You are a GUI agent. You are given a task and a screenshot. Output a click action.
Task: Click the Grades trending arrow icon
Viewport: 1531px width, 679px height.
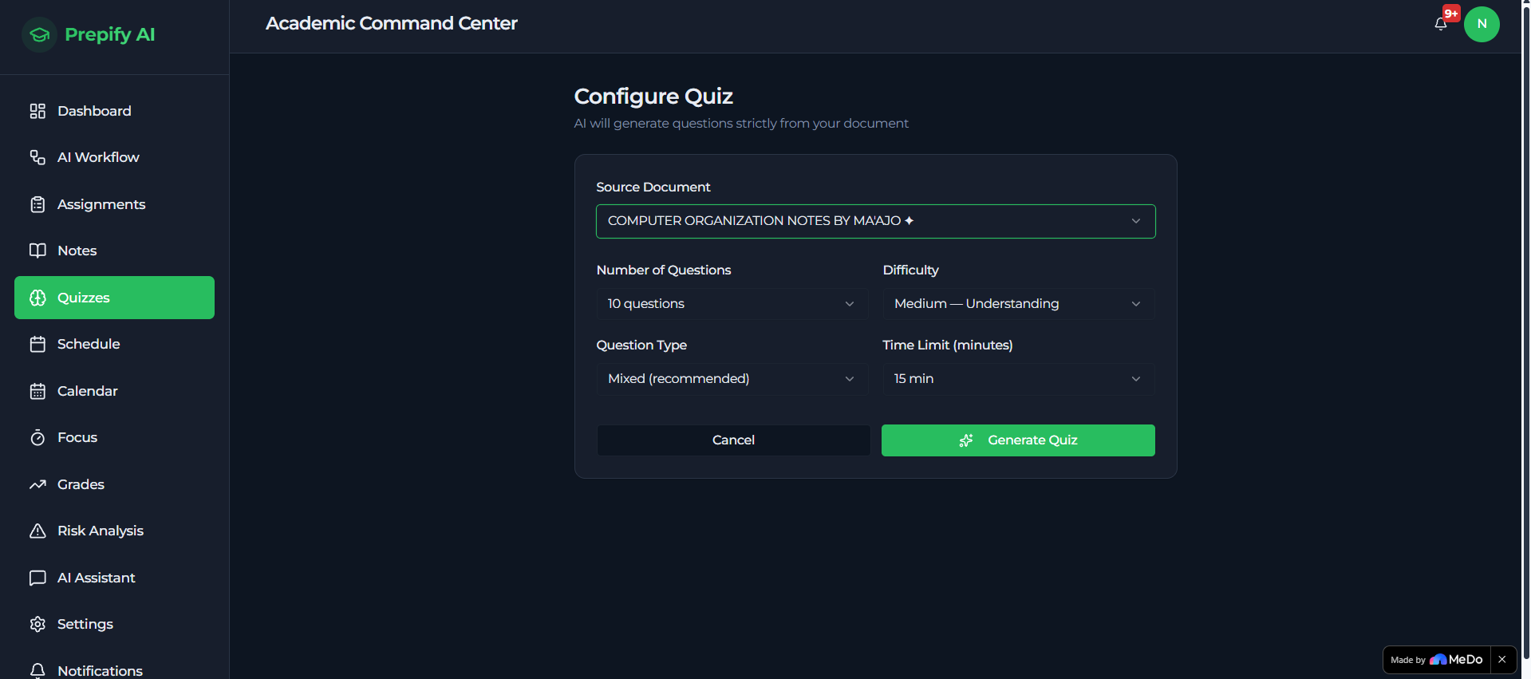click(37, 484)
